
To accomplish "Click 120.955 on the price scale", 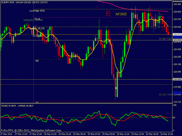I will pyautogui.click(x=177, y=4).
